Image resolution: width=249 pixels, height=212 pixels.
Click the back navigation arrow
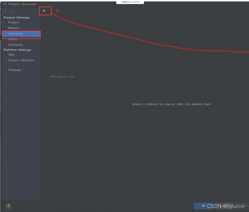[x=6, y=11]
